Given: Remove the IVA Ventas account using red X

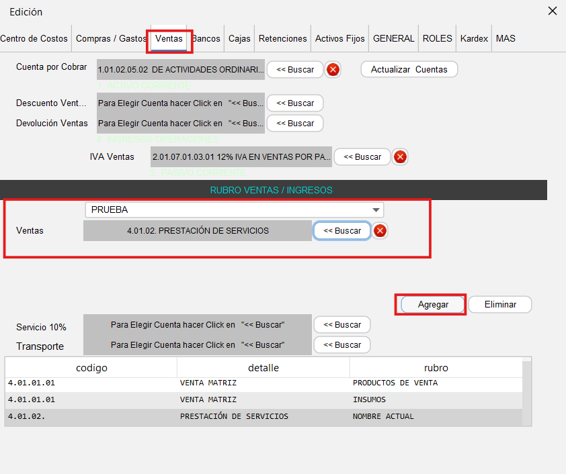Looking at the screenshot, I should coord(399,157).
